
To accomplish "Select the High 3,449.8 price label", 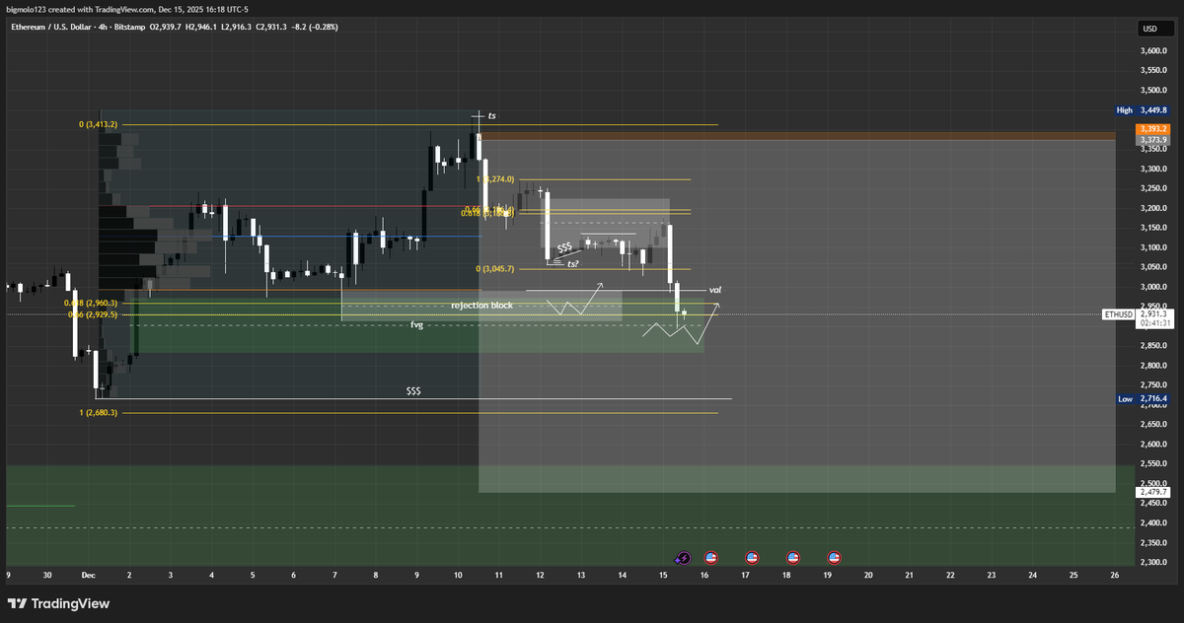I will [x=1143, y=110].
